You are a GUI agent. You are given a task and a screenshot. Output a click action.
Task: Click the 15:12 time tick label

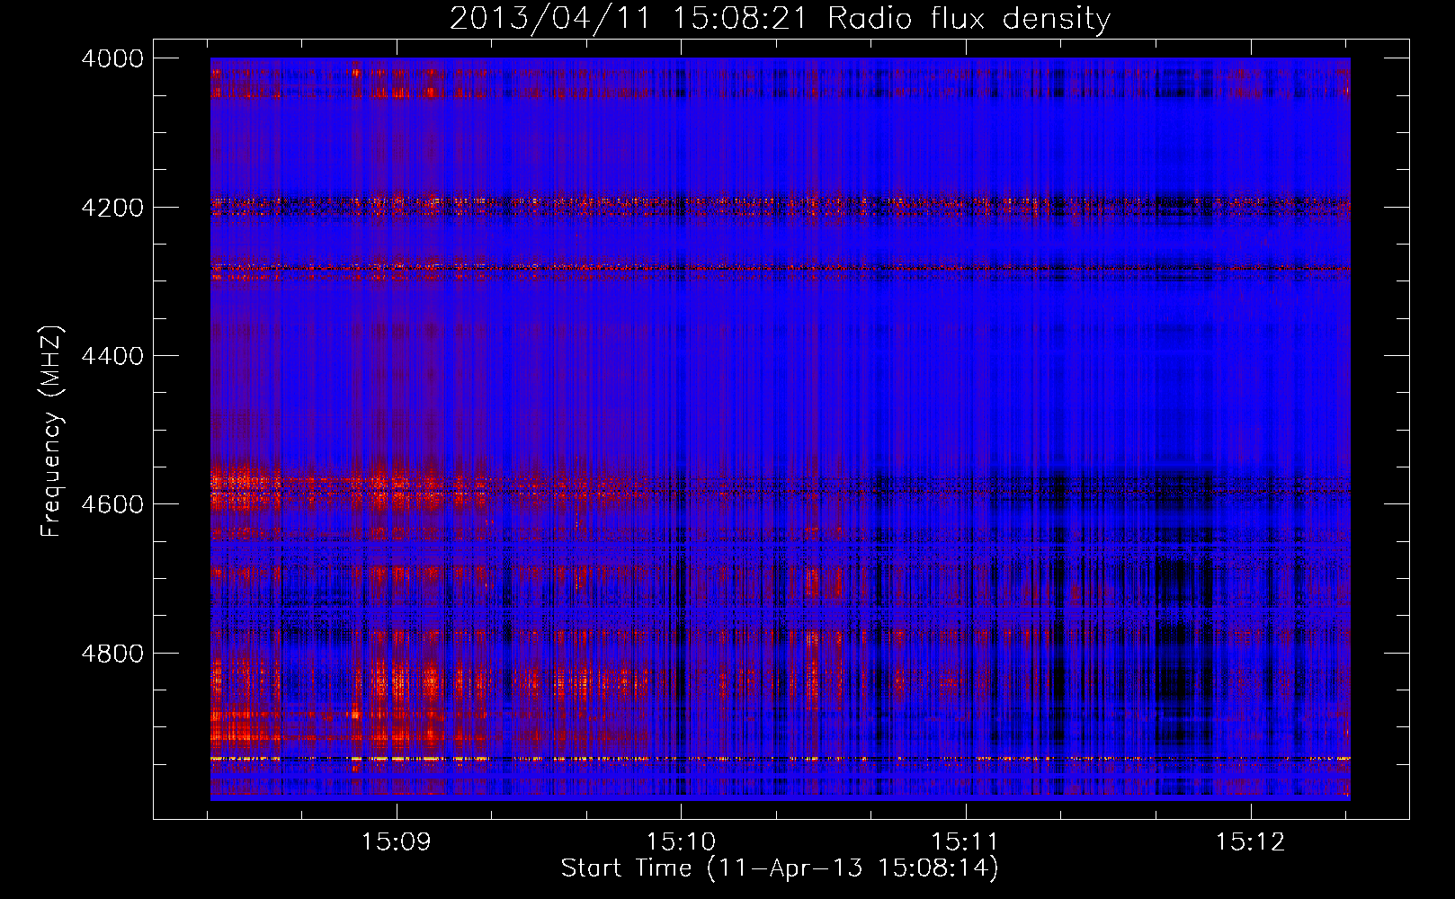(1251, 842)
